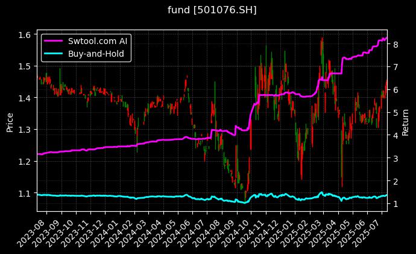Click the magenta line sample in legend
416x254 pixels.
[x=54, y=41]
